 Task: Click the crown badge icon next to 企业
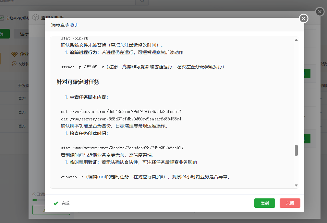[15, 54]
